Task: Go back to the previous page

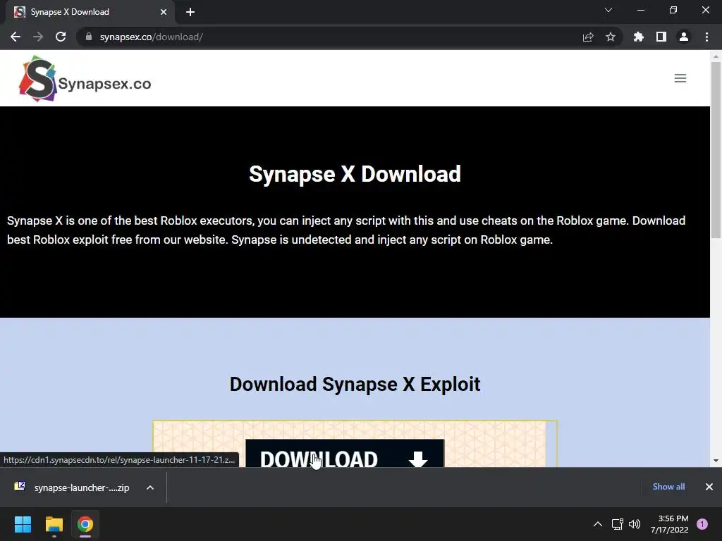Action: (16, 37)
